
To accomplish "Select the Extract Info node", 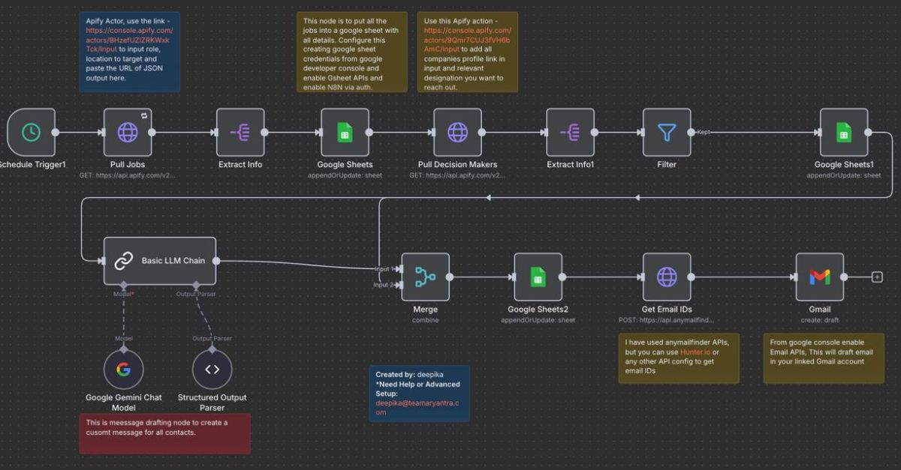I will pos(240,133).
